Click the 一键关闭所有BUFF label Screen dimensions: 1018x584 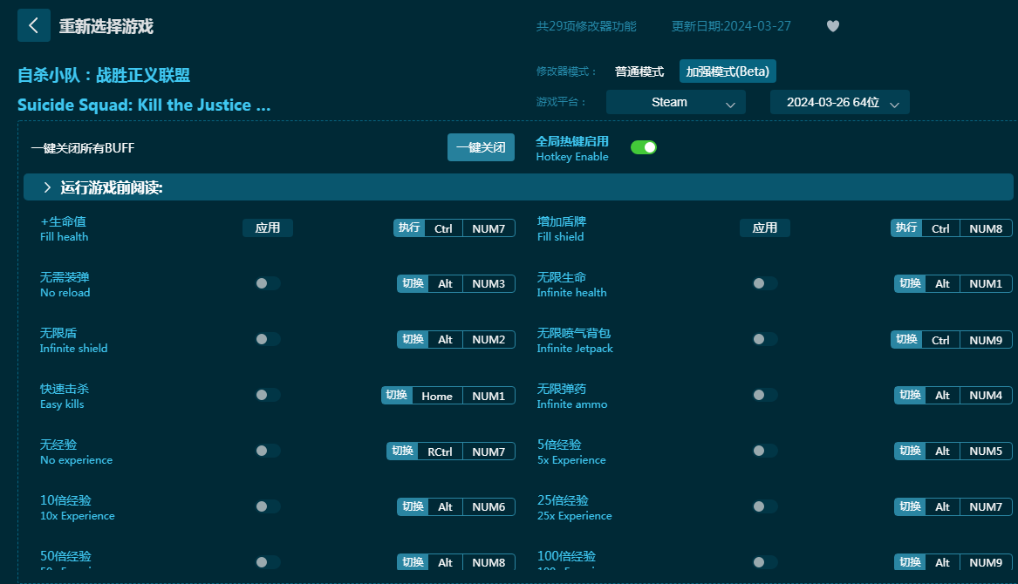pos(83,148)
